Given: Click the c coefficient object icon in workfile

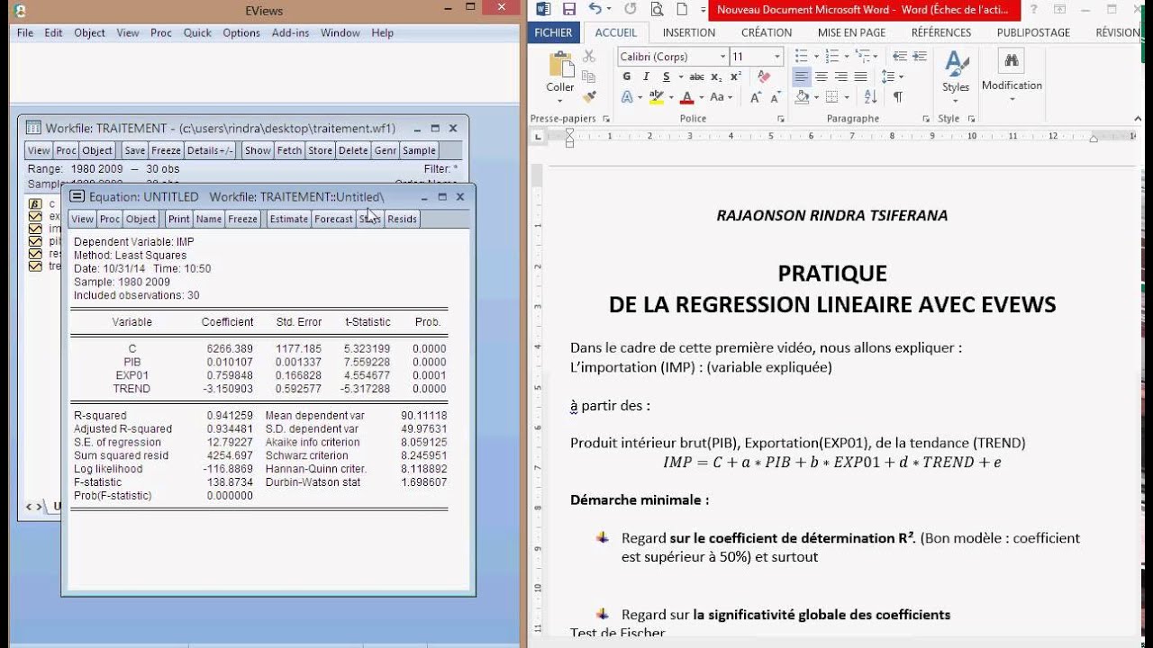Looking at the screenshot, I should 35,204.
